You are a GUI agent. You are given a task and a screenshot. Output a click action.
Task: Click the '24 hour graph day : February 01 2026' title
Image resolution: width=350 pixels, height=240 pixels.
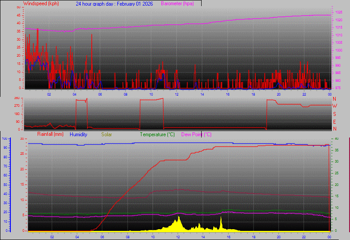114,4
